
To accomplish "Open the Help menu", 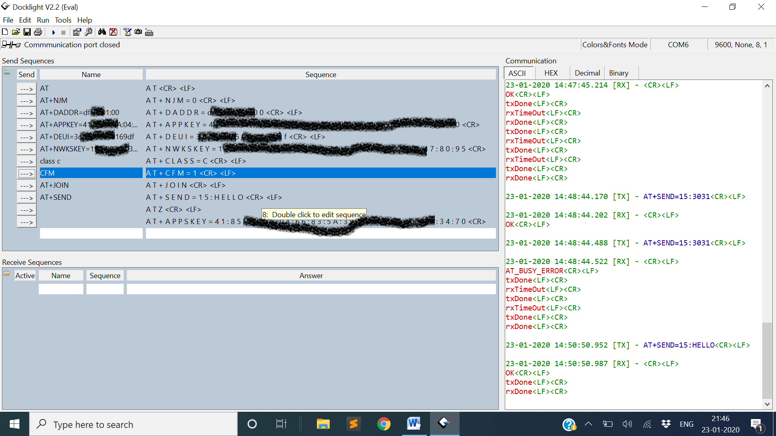I will point(84,20).
